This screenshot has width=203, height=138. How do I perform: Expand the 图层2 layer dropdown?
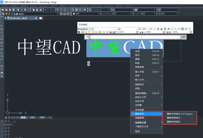pos(58,14)
